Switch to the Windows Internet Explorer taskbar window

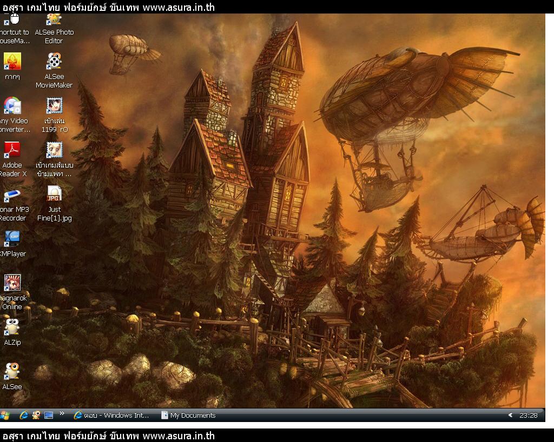pyautogui.click(x=111, y=415)
